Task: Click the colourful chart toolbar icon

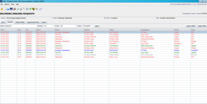Action: 14,9
